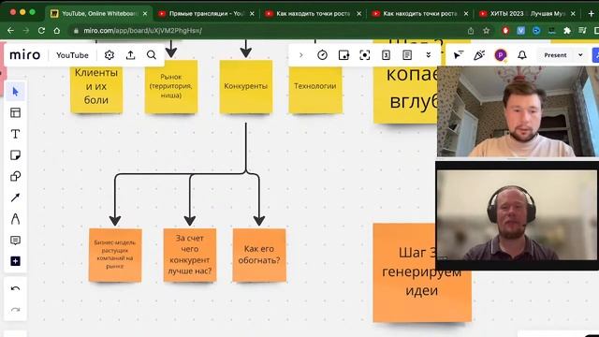Open the browser home page

(x=56, y=31)
